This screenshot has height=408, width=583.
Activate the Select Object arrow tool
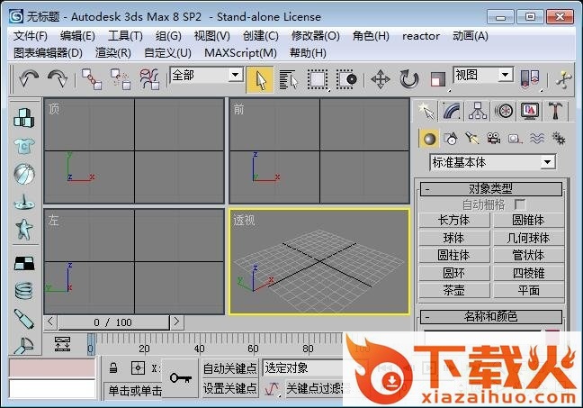[260, 79]
